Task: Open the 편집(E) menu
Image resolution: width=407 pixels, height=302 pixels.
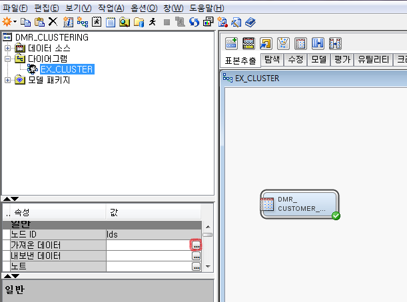Action: [x=47, y=8]
